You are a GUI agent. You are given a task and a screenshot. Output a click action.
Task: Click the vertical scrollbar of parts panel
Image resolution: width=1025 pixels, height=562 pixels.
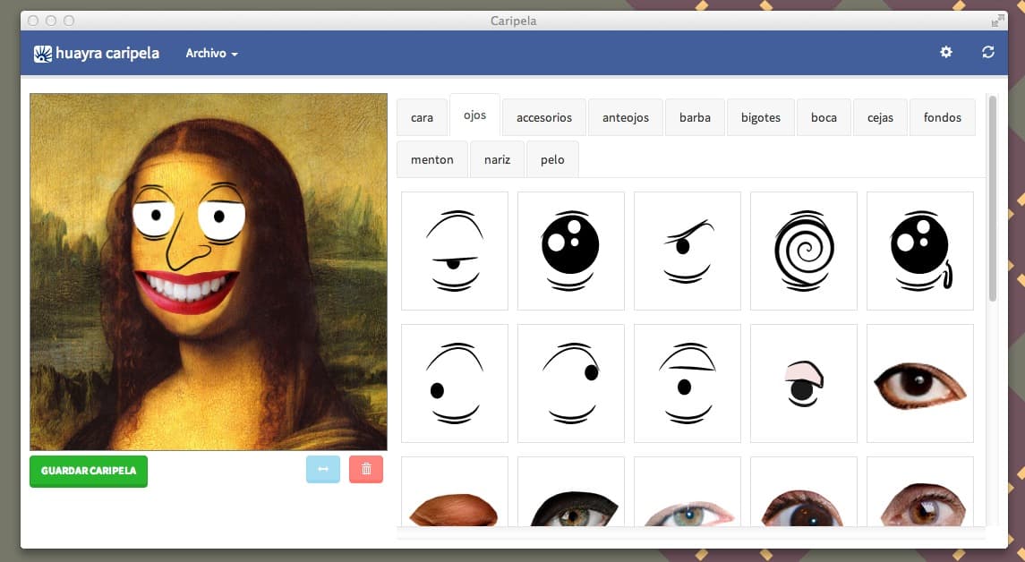pos(992,199)
